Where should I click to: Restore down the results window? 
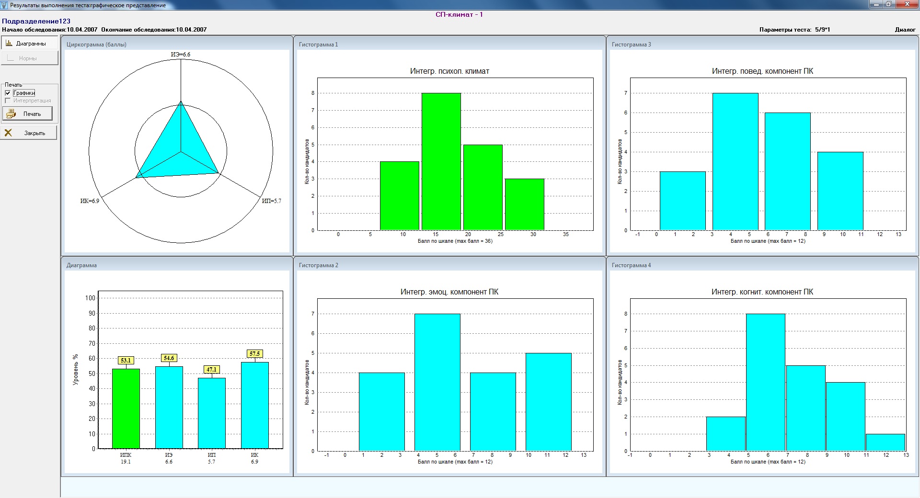pos(889,4)
